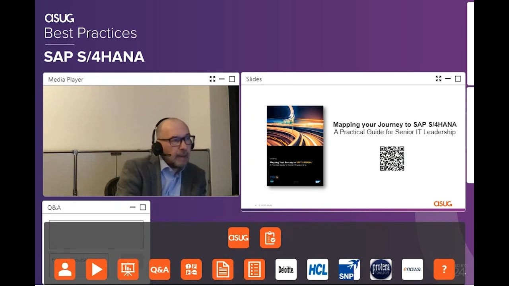Click the Q&A window title text
The image size is (509, 286).
tap(54, 207)
